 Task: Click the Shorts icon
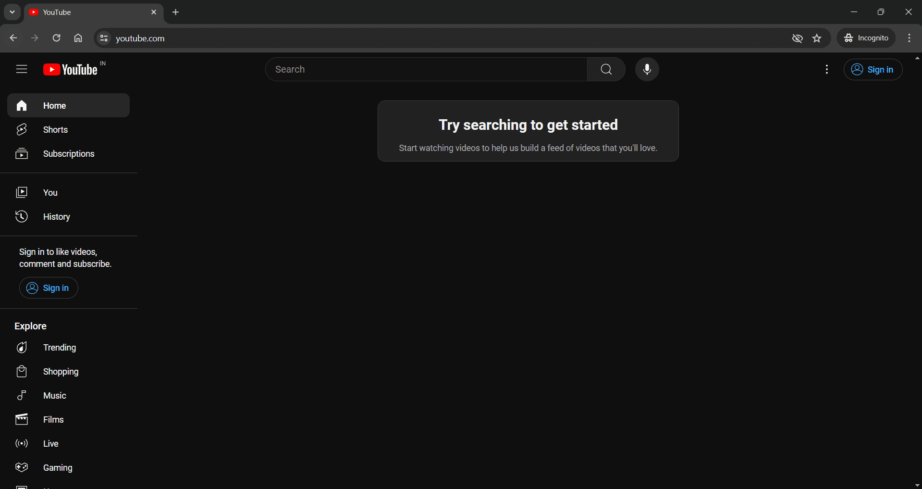point(22,129)
